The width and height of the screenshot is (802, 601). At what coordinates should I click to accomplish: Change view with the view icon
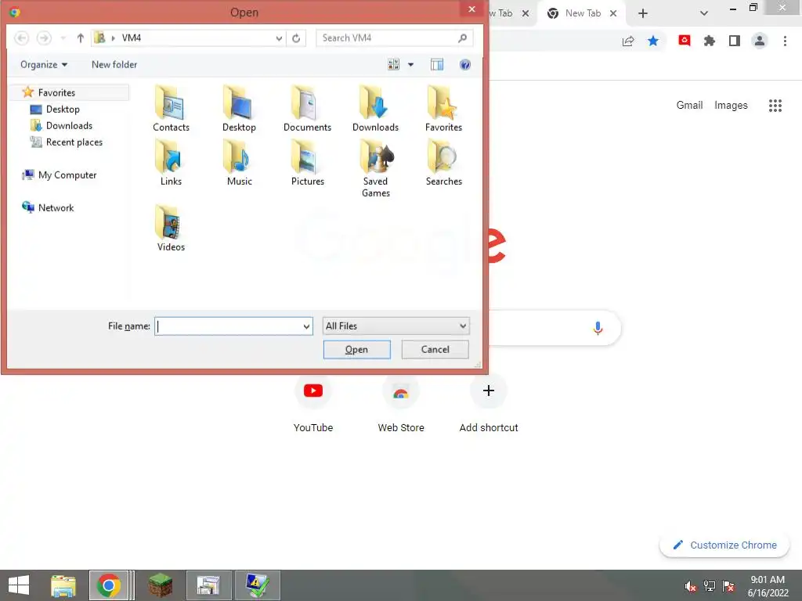pyautogui.click(x=393, y=64)
